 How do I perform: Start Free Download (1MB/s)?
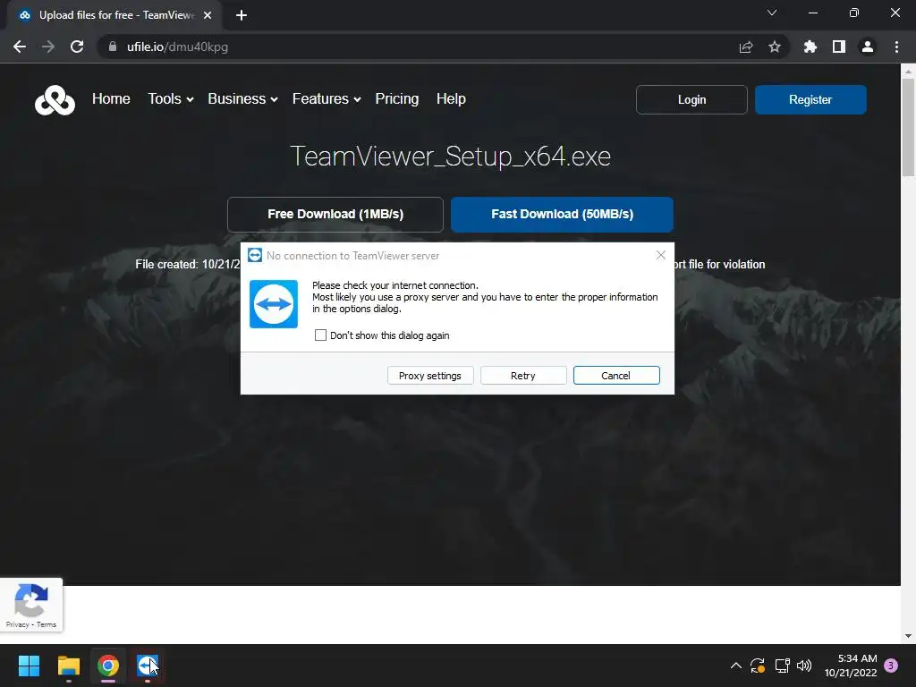click(335, 215)
